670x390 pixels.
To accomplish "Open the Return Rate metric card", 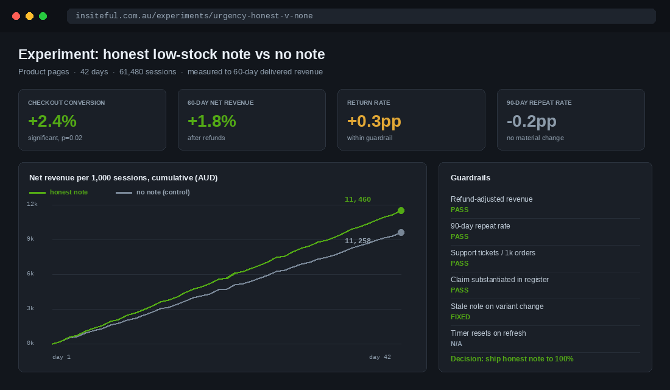I will click(x=411, y=119).
